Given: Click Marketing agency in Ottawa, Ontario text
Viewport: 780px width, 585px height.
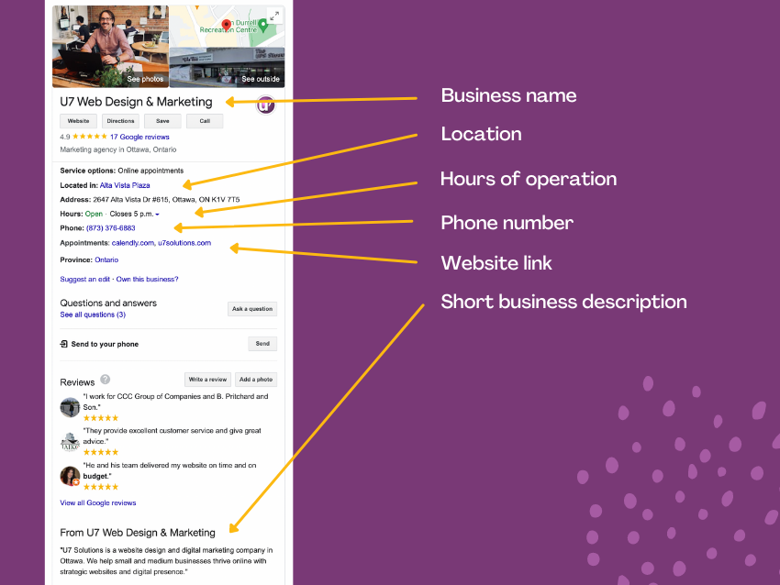Looking at the screenshot, I should point(118,149).
